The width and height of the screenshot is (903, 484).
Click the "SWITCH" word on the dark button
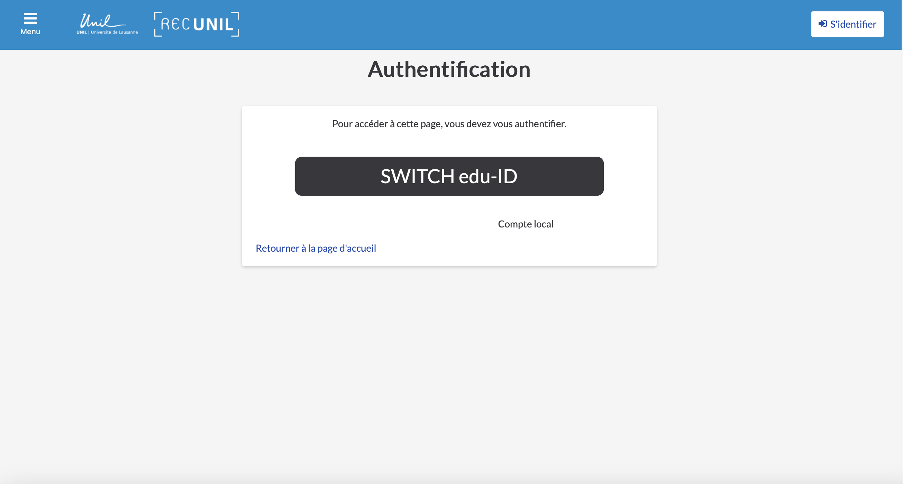coord(417,176)
